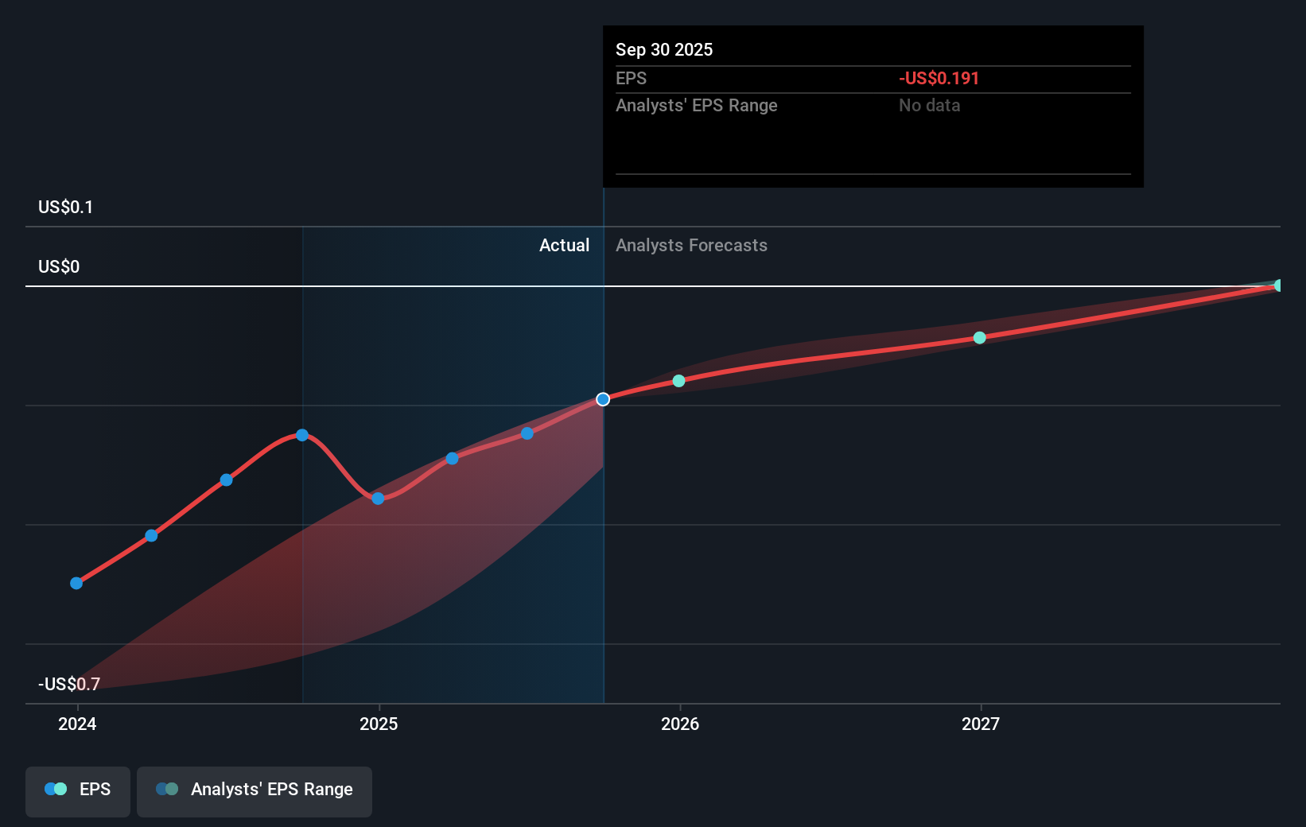The height and width of the screenshot is (827, 1306).
Task: Select the Actual section label
Action: 565,245
